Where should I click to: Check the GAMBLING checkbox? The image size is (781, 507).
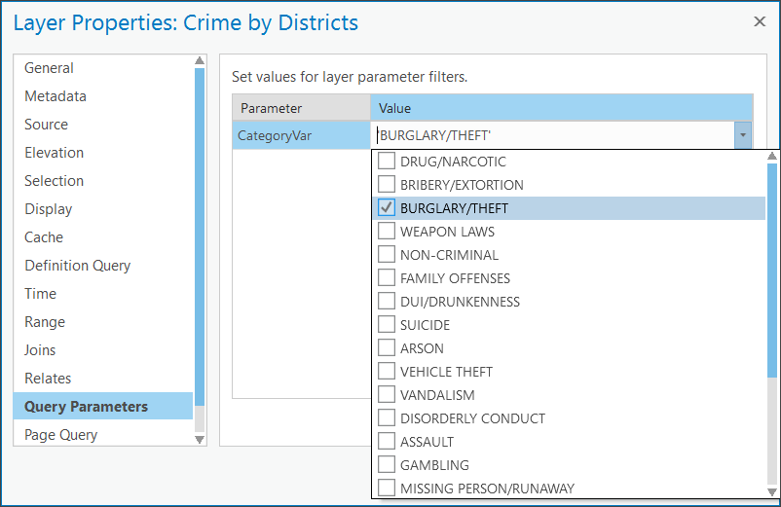(387, 465)
